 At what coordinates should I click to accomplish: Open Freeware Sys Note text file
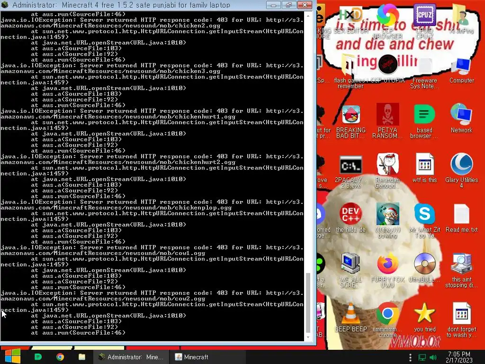point(424,65)
